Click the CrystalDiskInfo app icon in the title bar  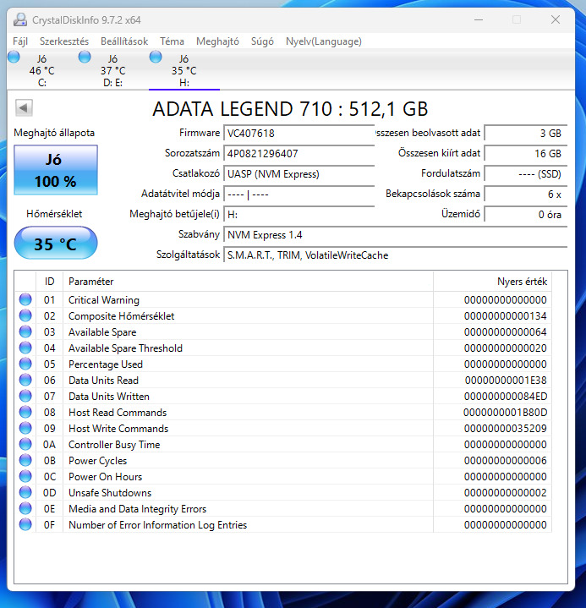pos(19,19)
